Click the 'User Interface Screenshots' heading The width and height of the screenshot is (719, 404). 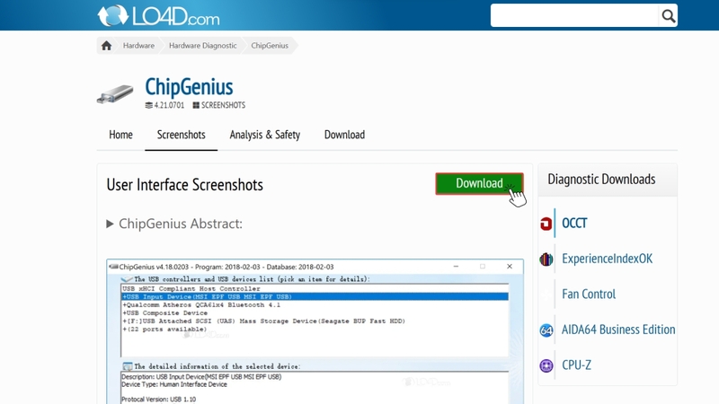click(185, 185)
